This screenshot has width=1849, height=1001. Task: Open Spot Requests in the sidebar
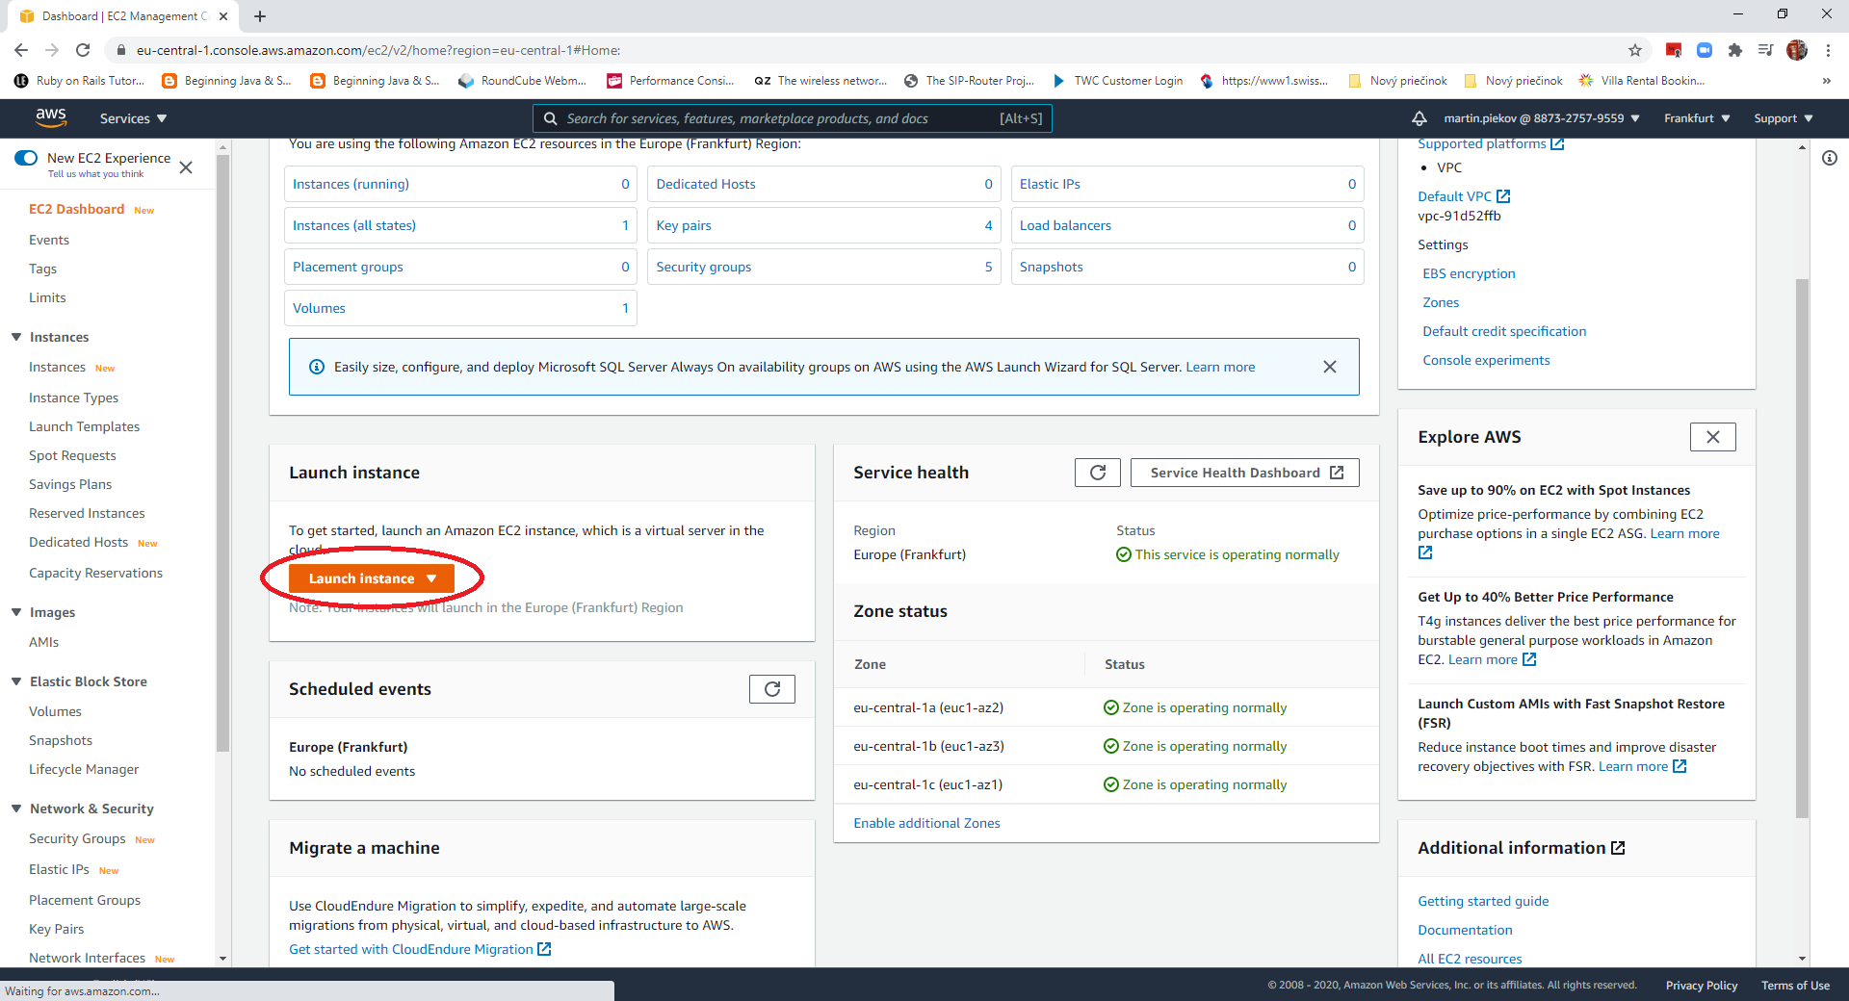72,455
